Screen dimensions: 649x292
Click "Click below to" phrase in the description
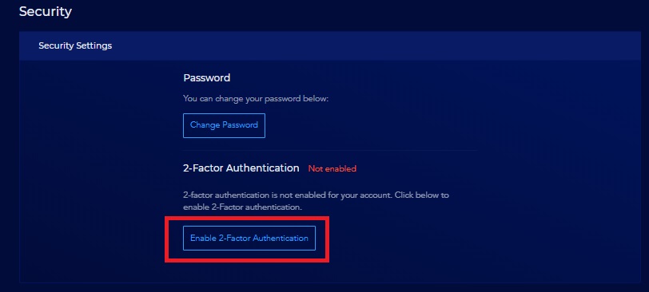click(422, 195)
